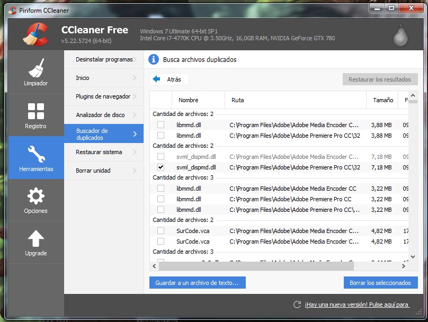The width and height of the screenshot is (428, 322).
Task: Click the horizontal scrollbar thumb
Action: pos(256,266)
